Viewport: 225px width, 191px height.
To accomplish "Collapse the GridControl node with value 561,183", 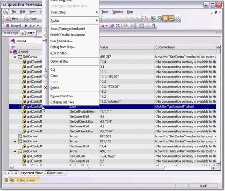I will (x=15, y=141).
